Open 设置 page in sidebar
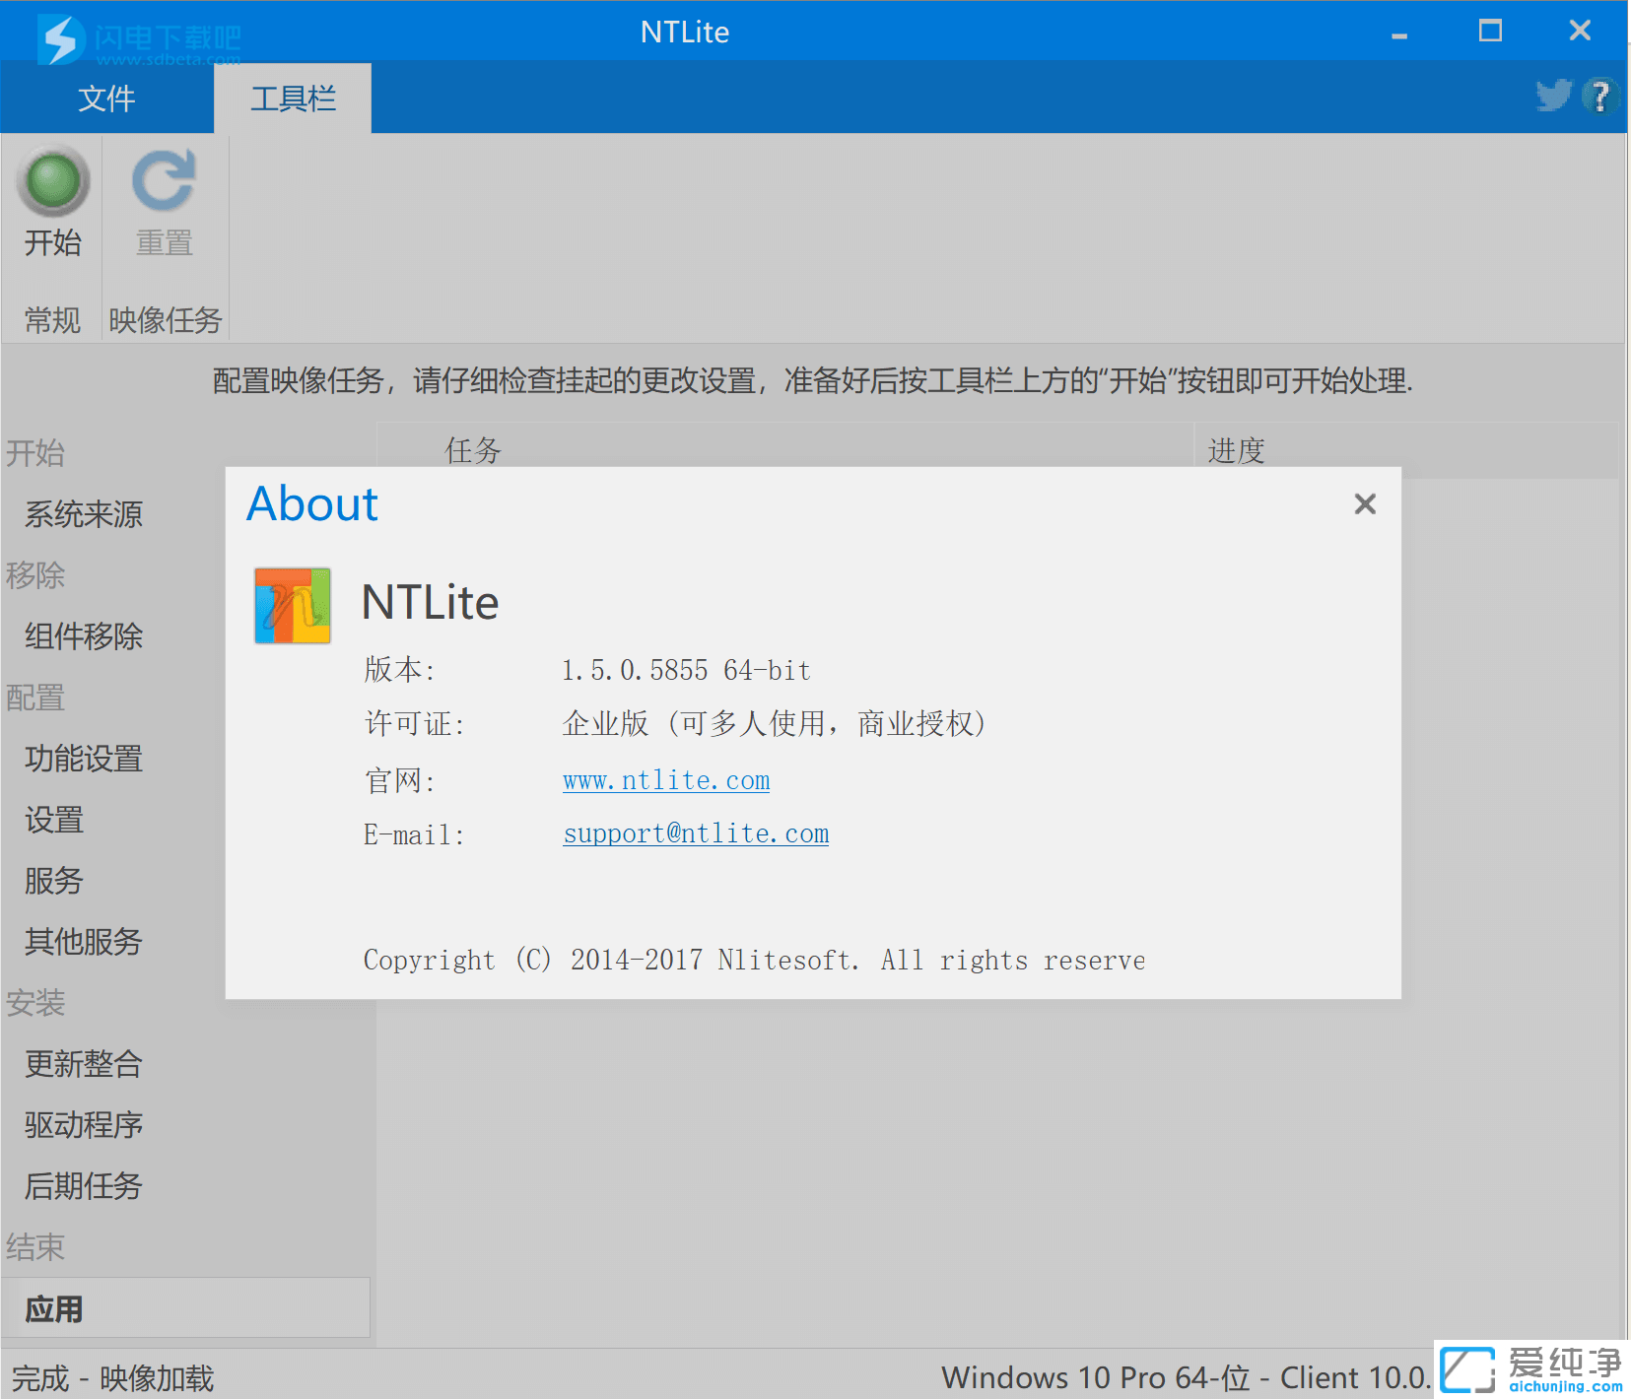Viewport: 1631px width, 1399px height. pos(54,820)
